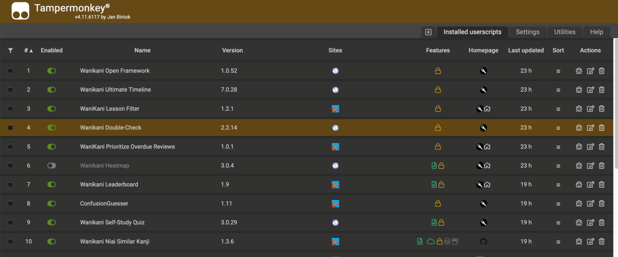
Task: Toggle off Wanikani Leaderboard
Action: pos(51,184)
